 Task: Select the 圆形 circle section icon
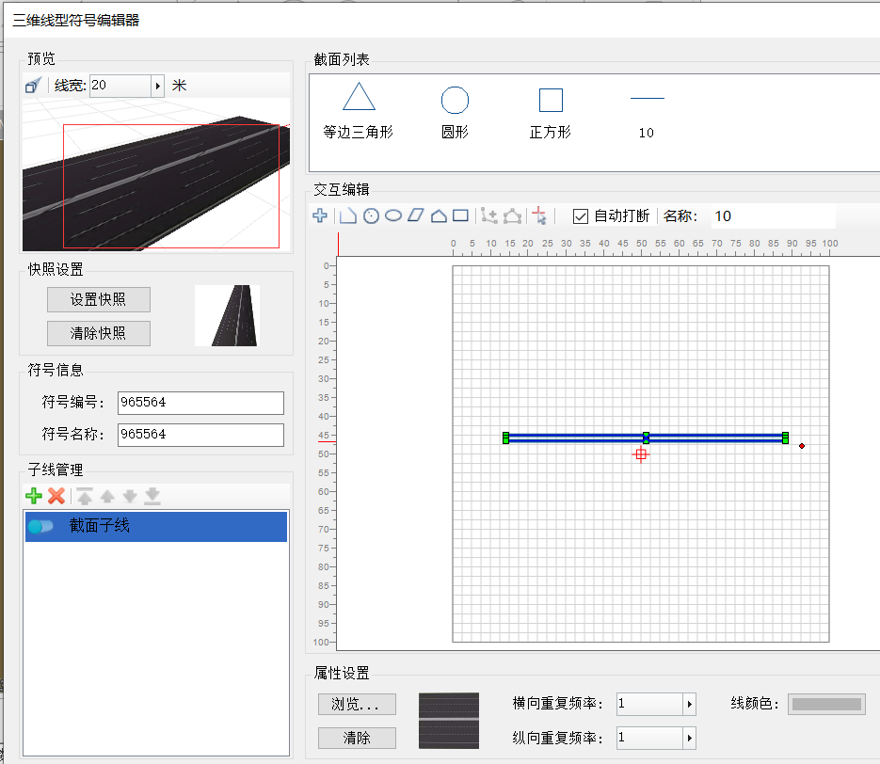coord(455,101)
